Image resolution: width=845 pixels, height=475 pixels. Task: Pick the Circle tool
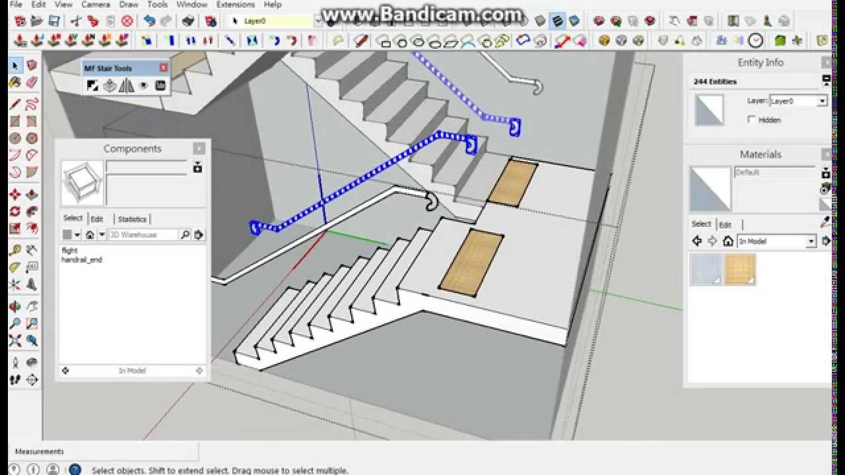15,139
